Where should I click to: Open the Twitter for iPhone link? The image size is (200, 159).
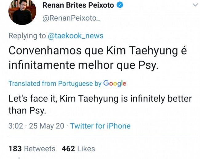pos(100,126)
